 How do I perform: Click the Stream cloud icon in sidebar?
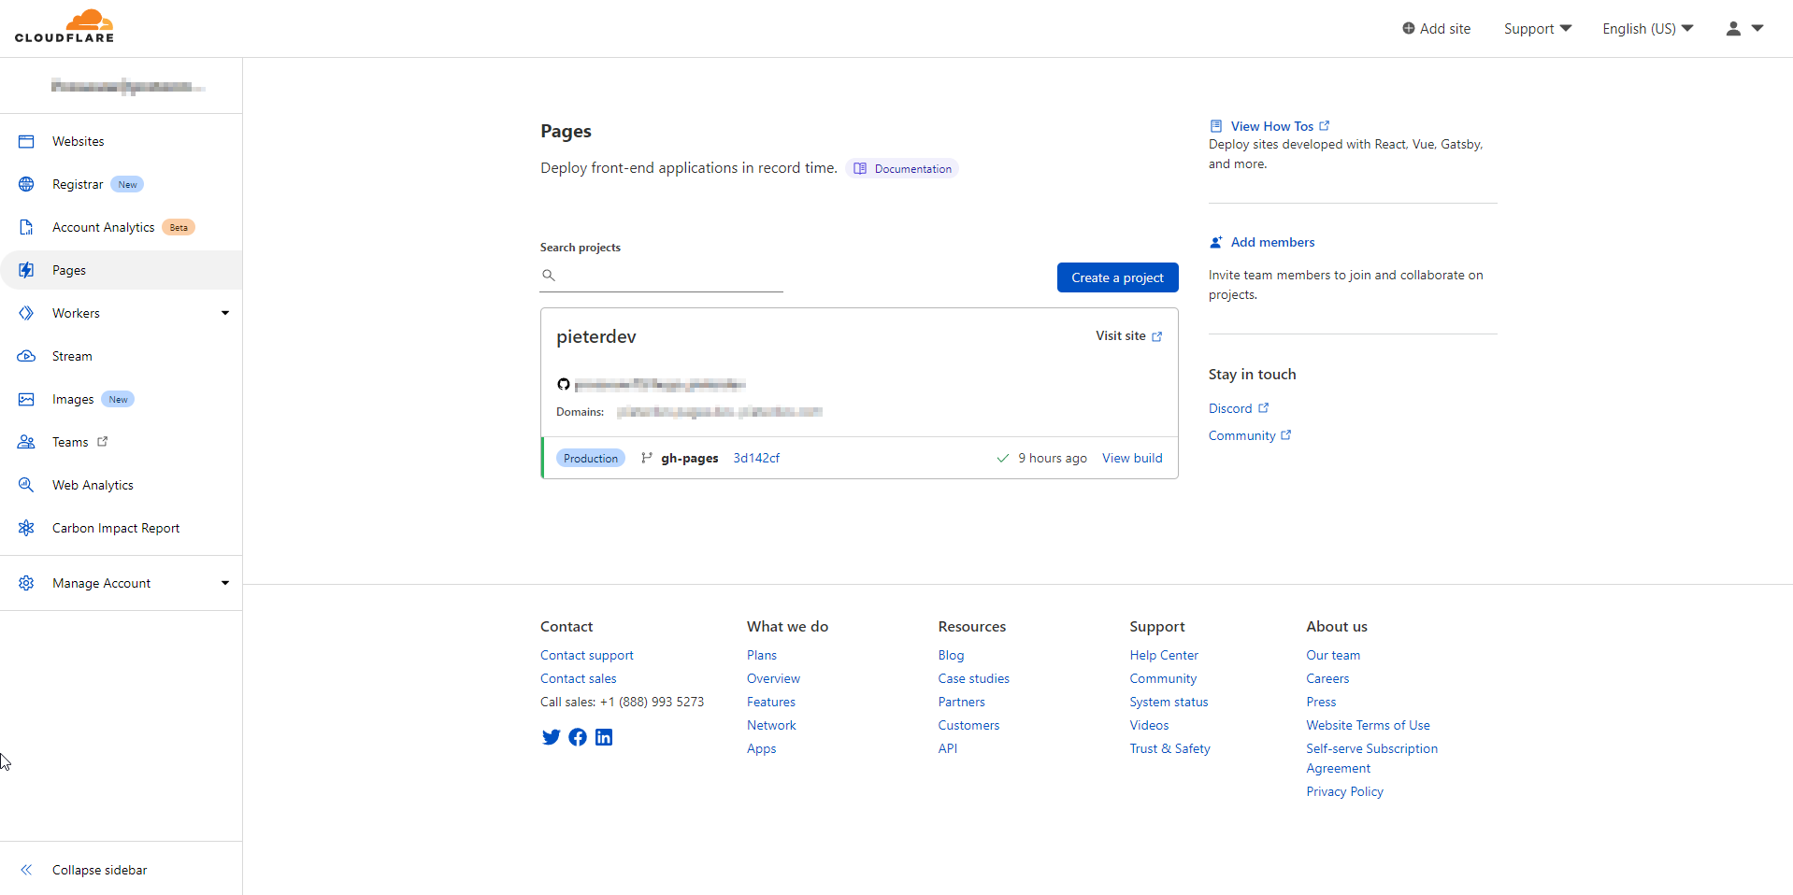click(x=26, y=356)
